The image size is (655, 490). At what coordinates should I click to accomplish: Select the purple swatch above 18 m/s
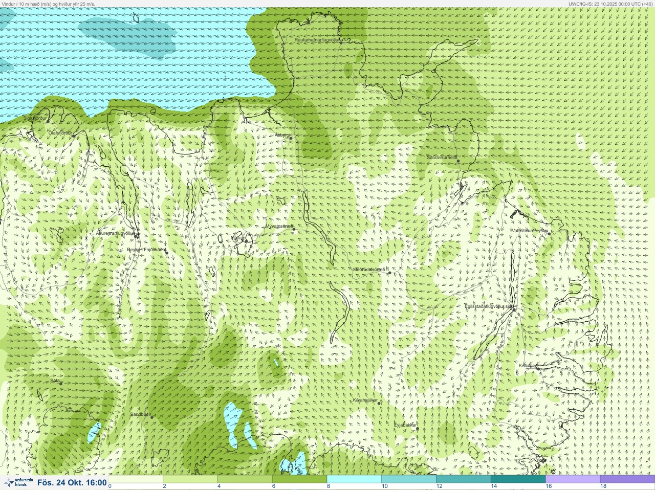point(627,479)
